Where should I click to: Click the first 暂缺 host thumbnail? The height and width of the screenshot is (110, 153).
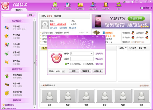(49, 96)
